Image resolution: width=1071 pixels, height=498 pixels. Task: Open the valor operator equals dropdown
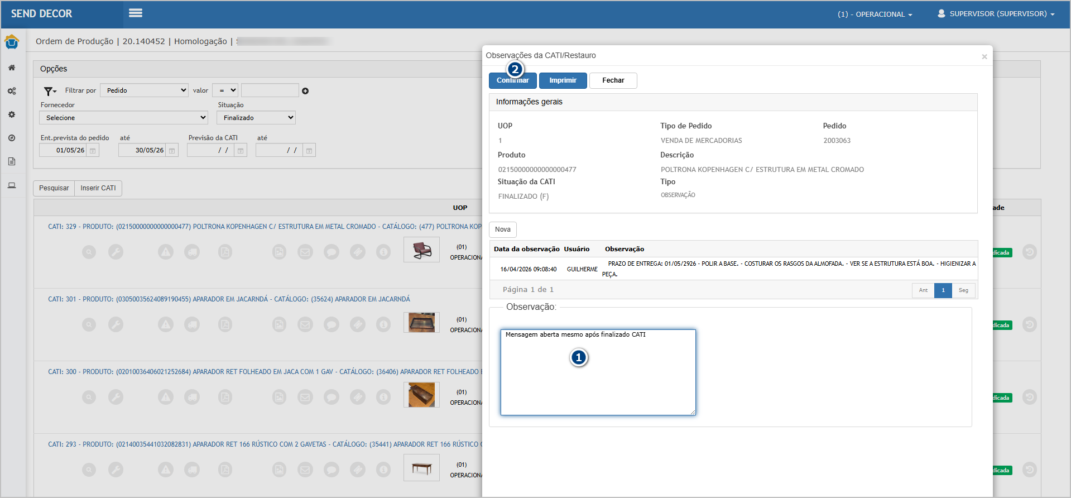pyautogui.click(x=225, y=90)
